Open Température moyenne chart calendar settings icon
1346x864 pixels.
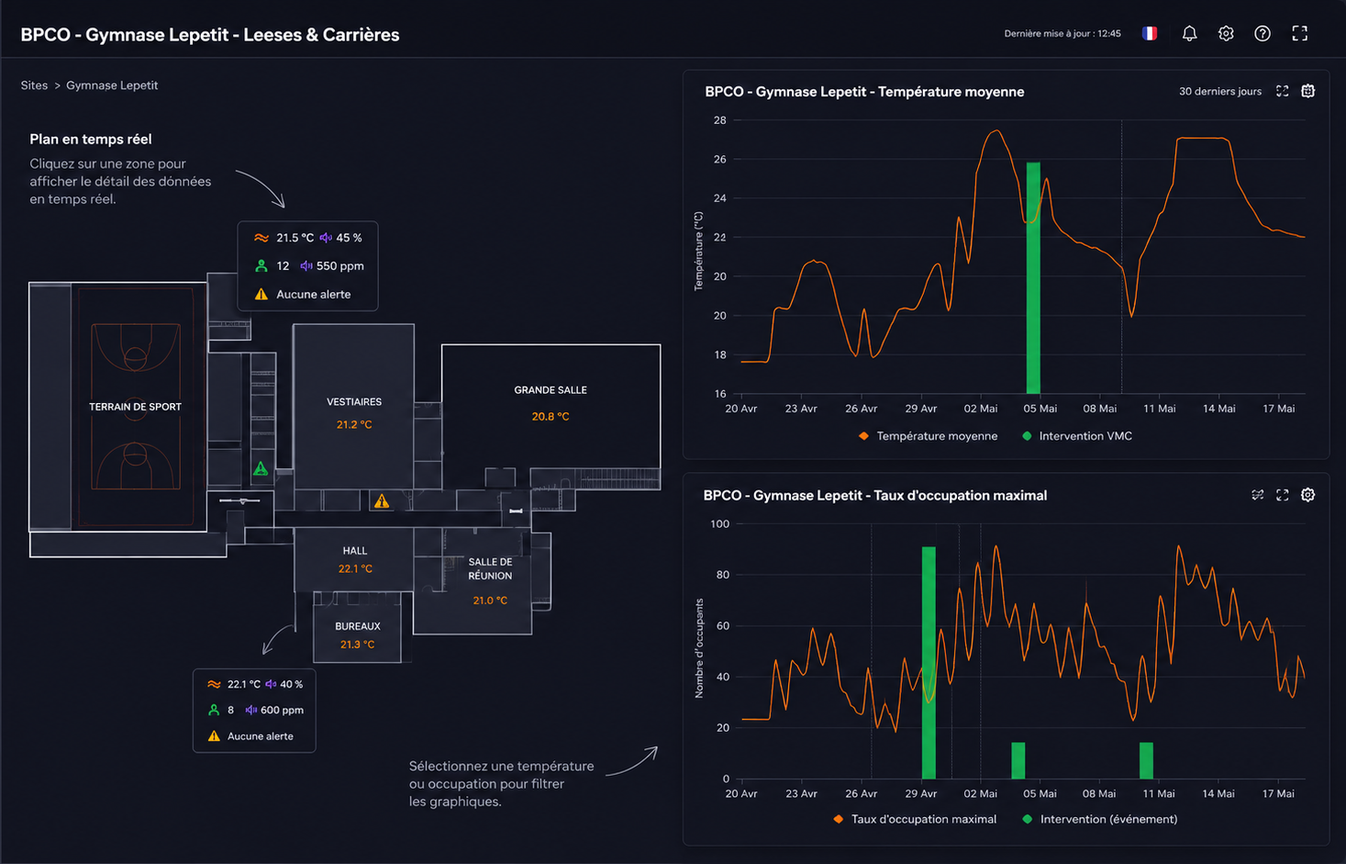(x=1308, y=91)
